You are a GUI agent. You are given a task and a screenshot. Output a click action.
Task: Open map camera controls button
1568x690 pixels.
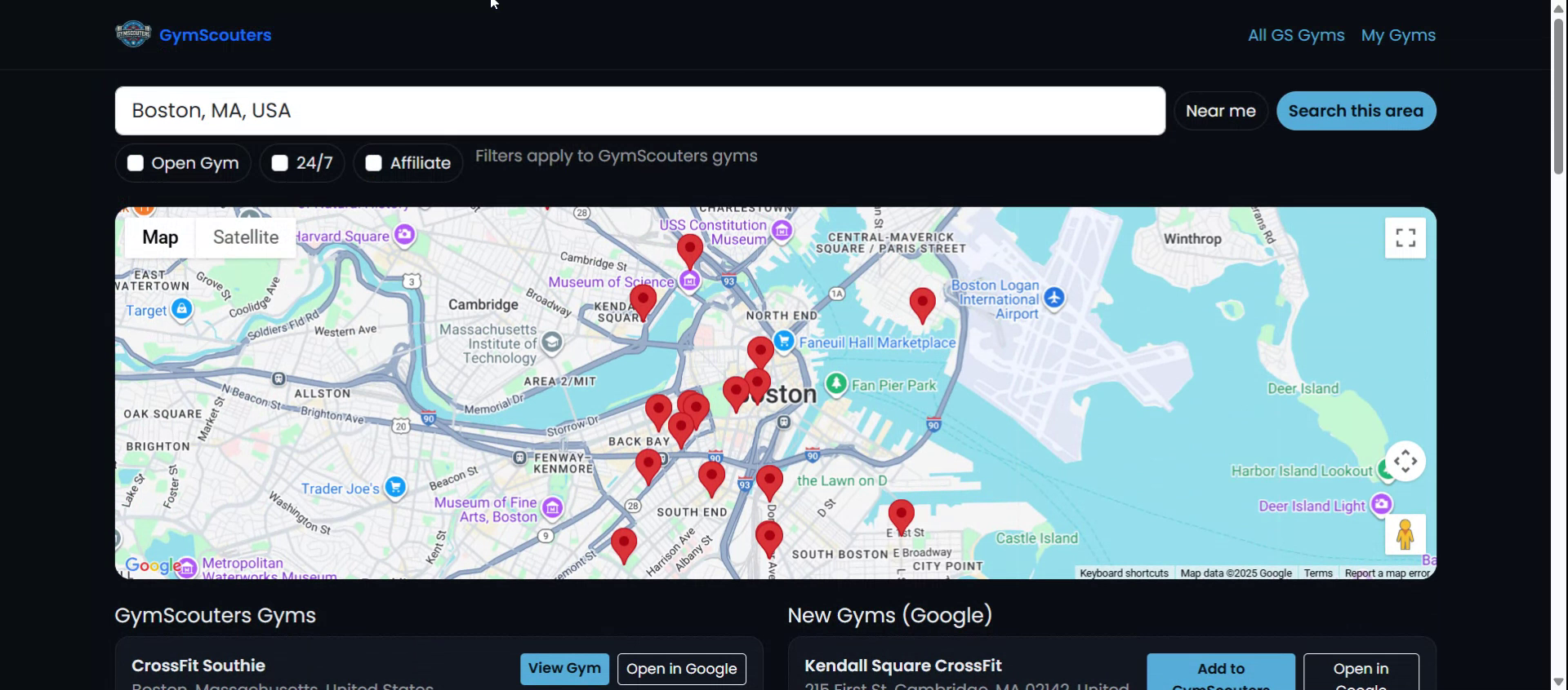click(x=1405, y=461)
